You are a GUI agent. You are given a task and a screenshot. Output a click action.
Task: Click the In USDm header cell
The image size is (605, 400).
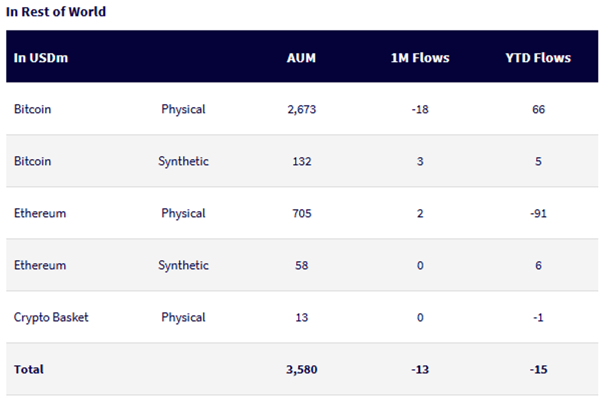coord(41,58)
